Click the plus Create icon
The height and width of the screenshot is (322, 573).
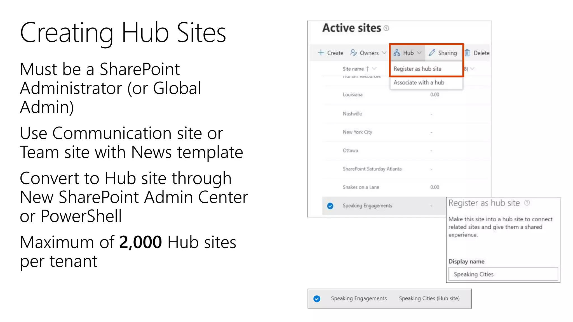click(321, 53)
